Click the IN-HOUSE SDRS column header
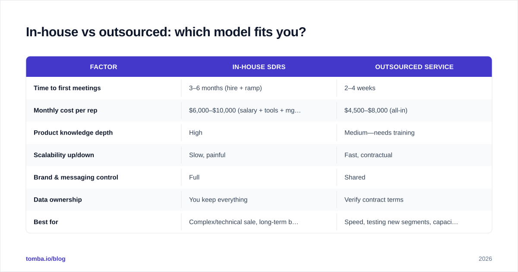Screen dimensions: 518x272 (259, 67)
